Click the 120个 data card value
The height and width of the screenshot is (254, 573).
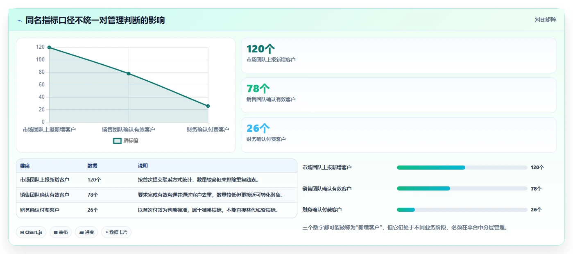click(x=260, y=49)
